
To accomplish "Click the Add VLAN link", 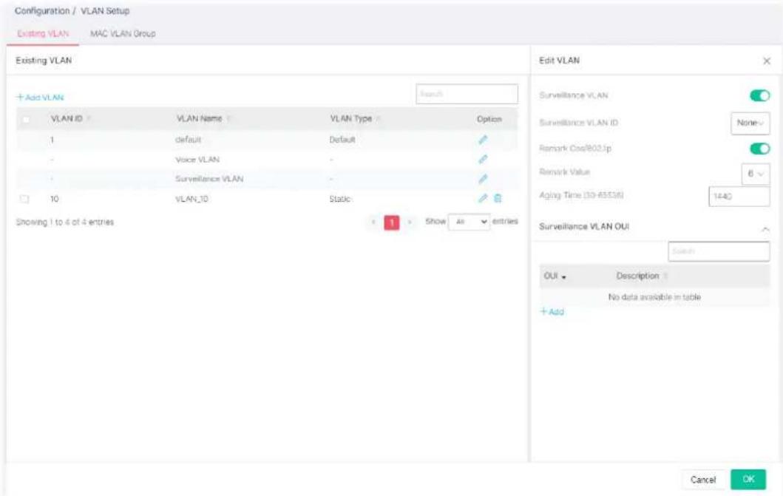I will [x=41, y=98].
